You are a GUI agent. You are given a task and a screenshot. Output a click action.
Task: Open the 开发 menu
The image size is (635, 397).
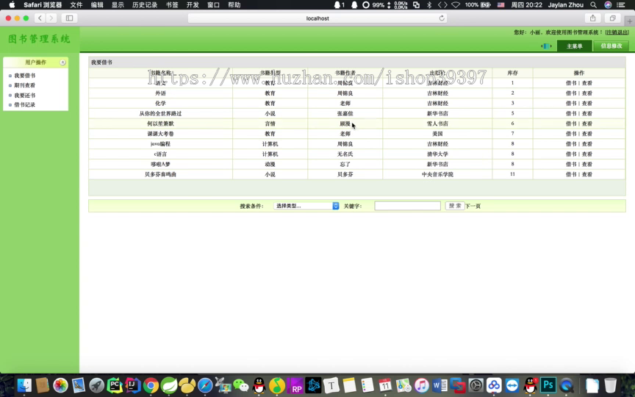click(193, 5)
